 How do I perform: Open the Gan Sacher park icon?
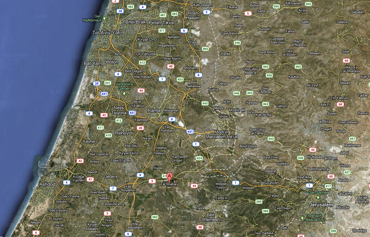(317, 197)
